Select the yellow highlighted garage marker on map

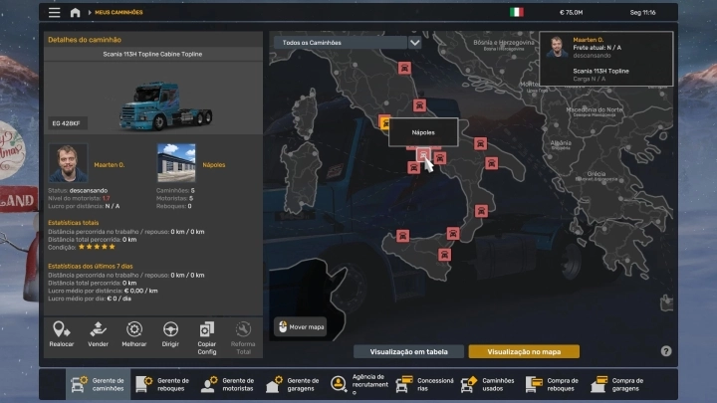(385, 122)
